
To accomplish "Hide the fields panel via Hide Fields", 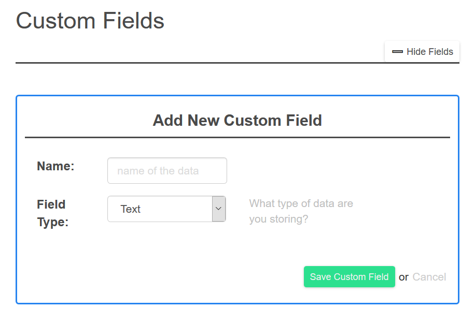I will coord(422,51).
